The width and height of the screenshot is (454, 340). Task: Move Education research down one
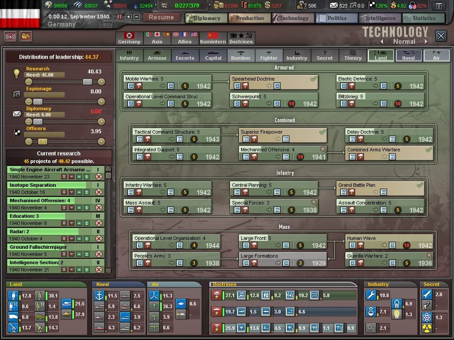click(71, 223)
